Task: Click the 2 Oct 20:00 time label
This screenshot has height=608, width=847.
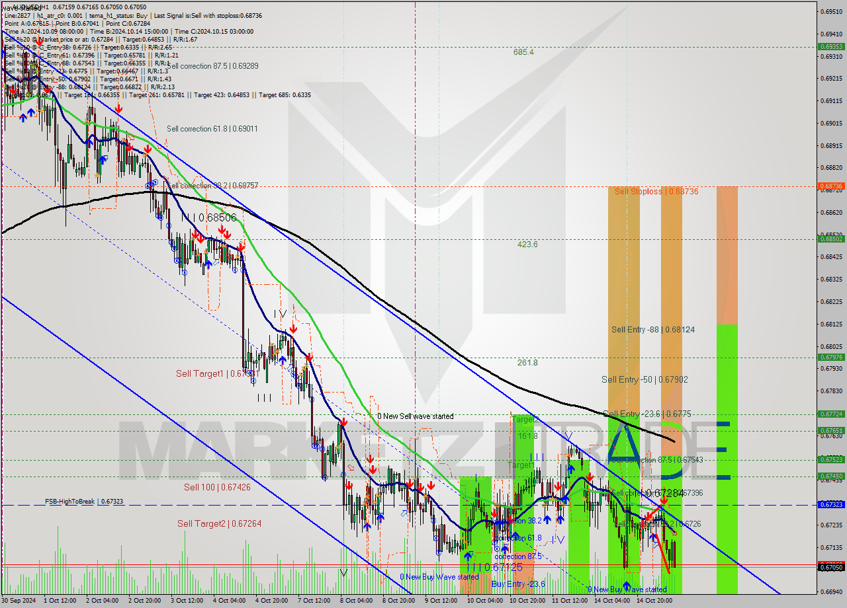Action: pos(145,601)
